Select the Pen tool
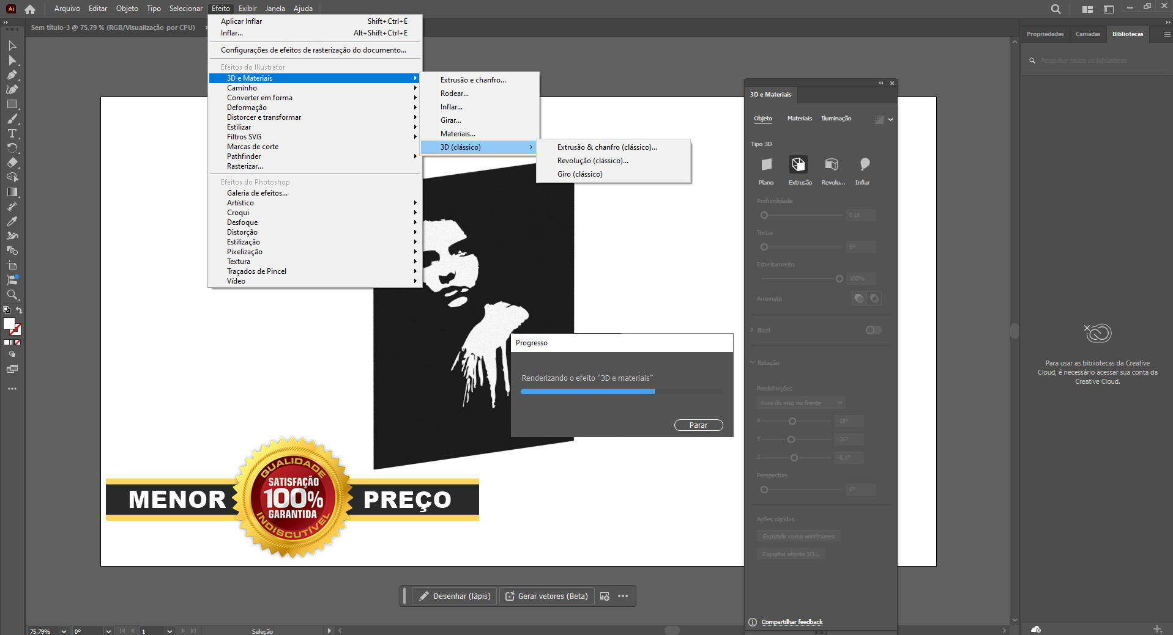This screenshot has width=1173, height=635. [12, 75]
